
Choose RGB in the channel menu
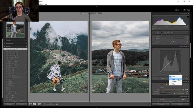tap(176, 77)
